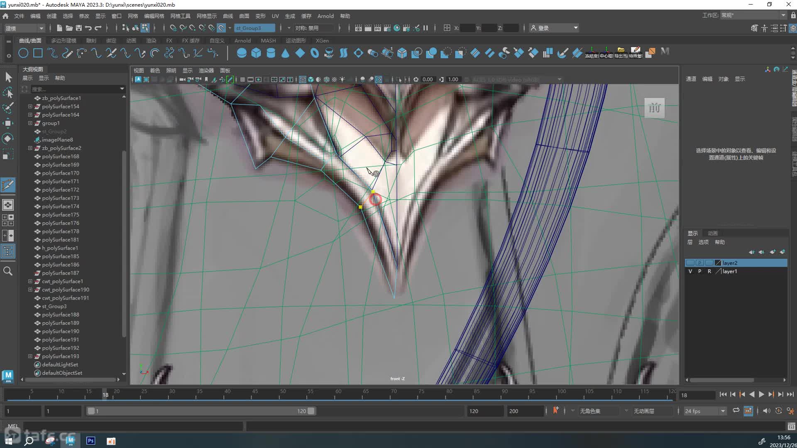
Task: Select defaultLightSet in the outliner
Action: [x=60, y=365]
